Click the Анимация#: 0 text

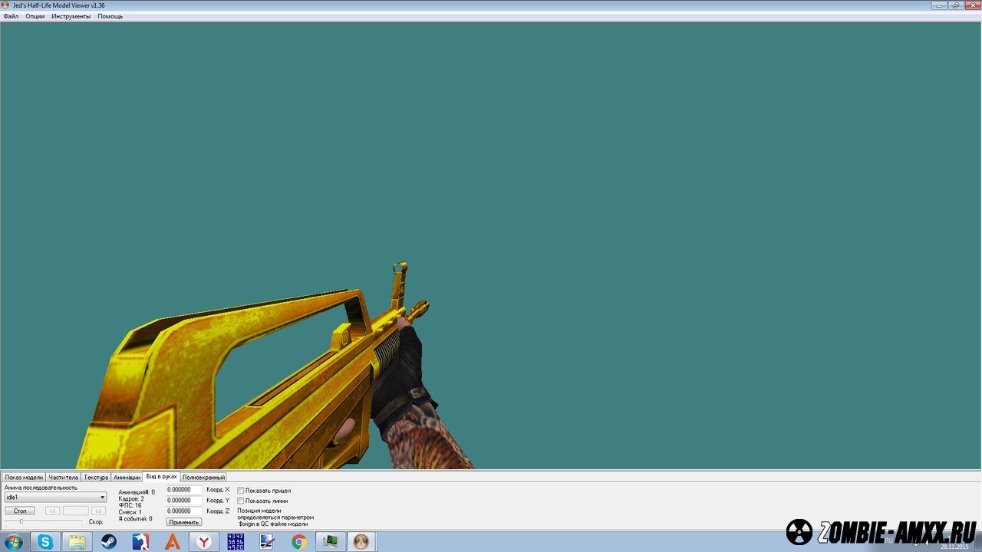coord(137,492)
